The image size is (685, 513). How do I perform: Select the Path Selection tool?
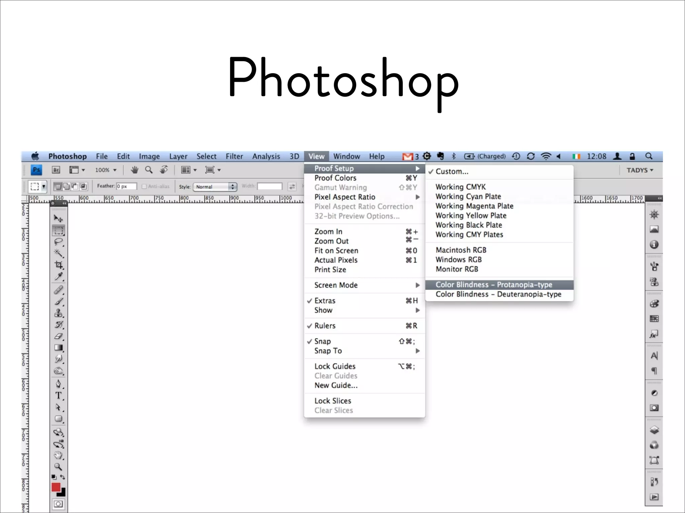[59, 407]
